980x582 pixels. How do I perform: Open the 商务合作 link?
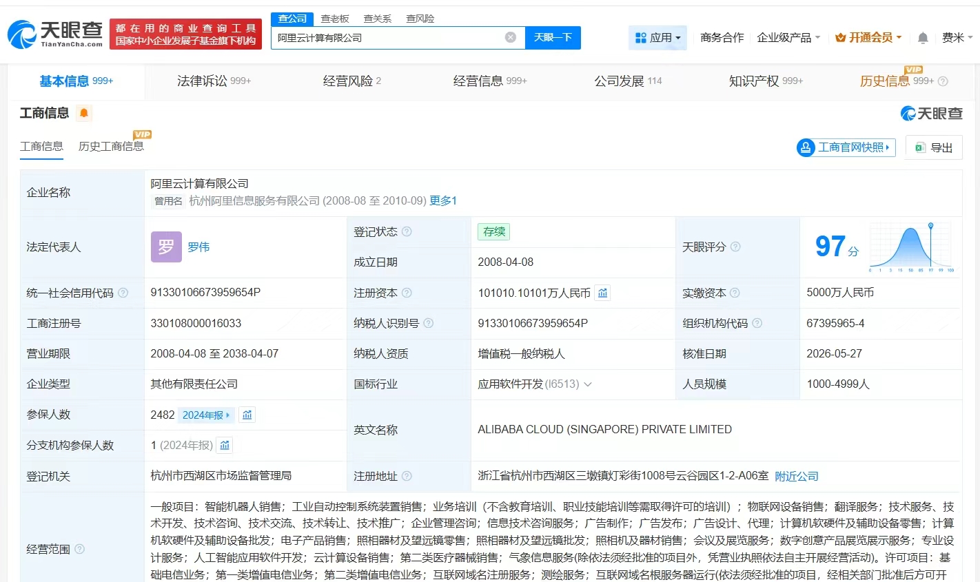722,38
